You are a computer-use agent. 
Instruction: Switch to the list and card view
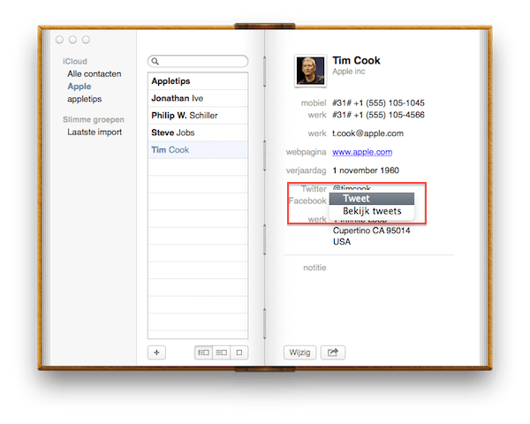(222, 352)
